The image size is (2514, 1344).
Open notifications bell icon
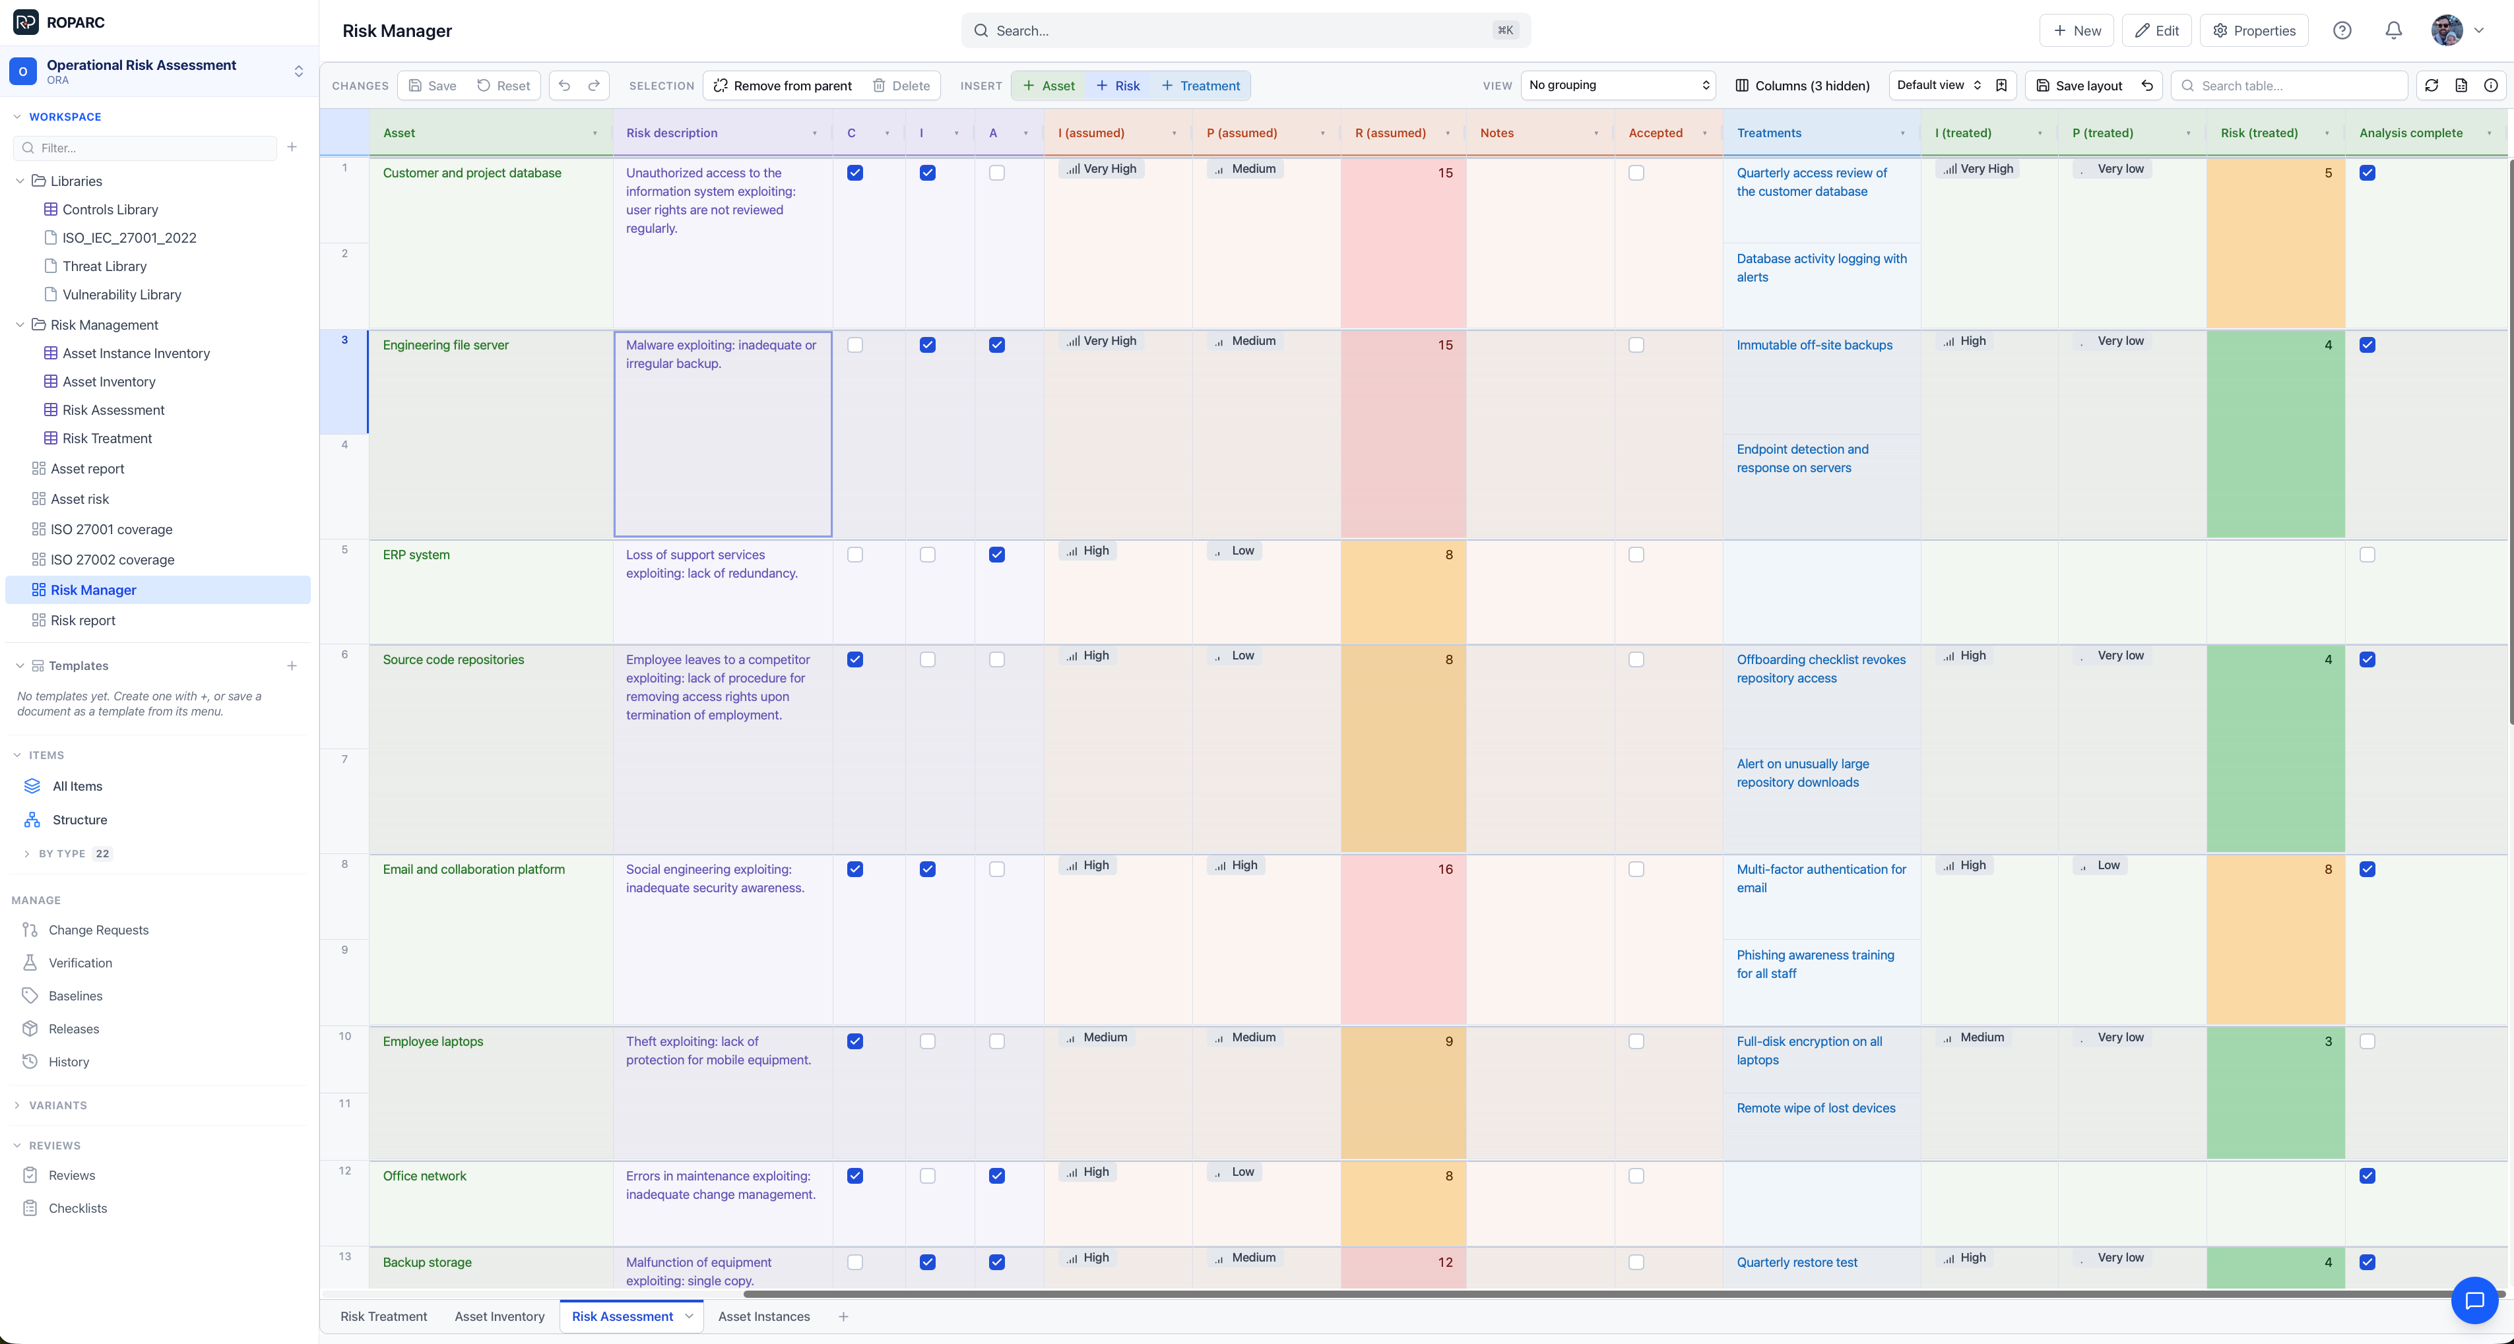coord(2394,30)
